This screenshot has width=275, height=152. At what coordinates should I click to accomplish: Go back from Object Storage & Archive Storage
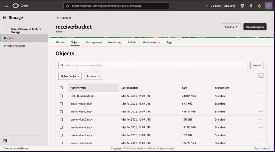click(x=6, y=31)
